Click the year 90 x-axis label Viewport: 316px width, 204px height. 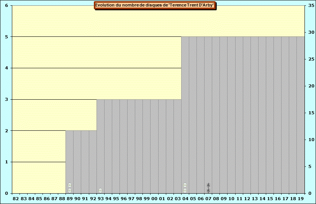(x=77, y=199)
